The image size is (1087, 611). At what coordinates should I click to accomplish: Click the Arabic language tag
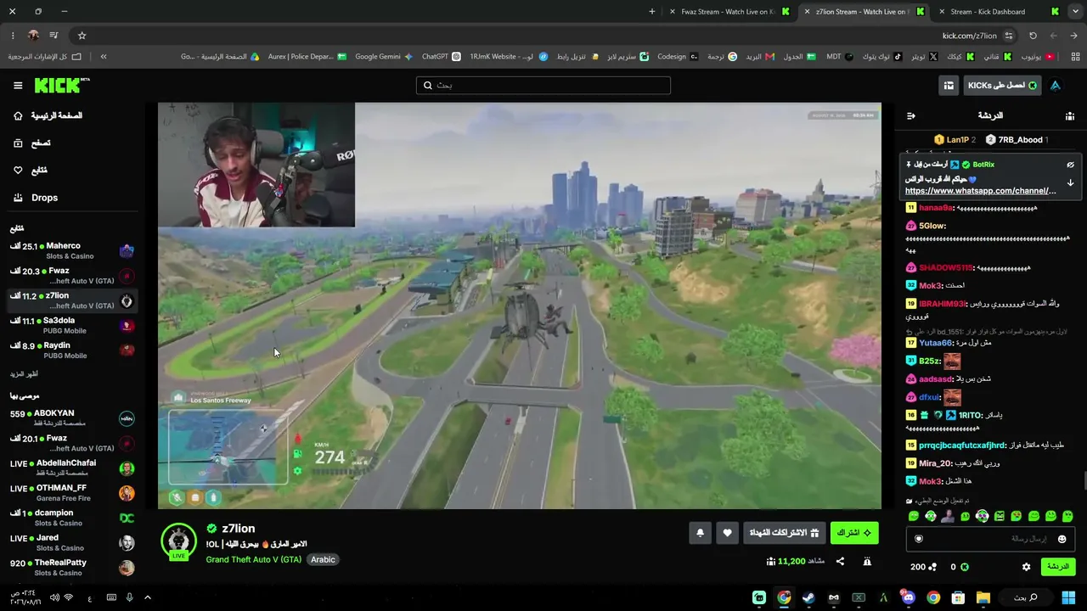pyautogui.click(x=323, y=560)
